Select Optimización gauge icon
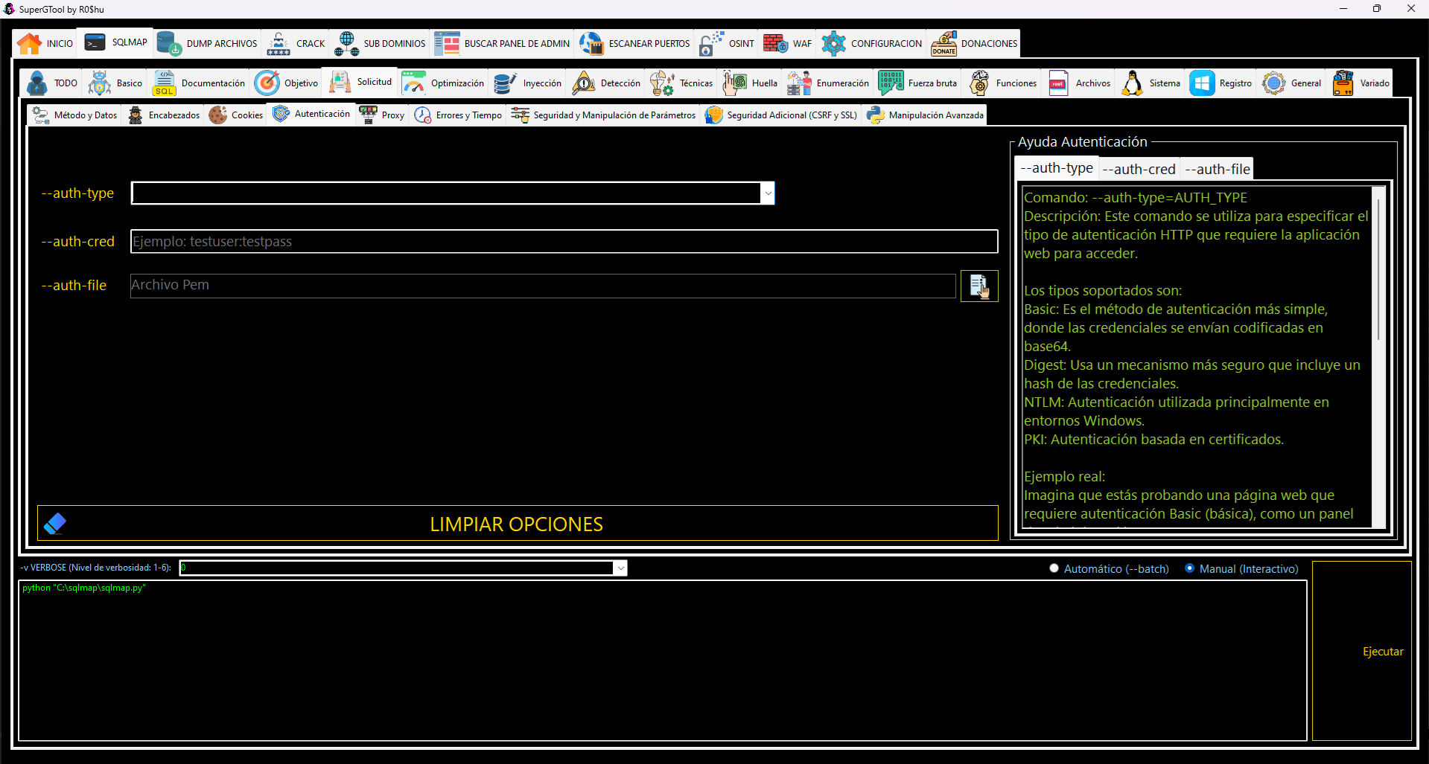The width and height of the screenshot is (1429, 764). (x=414, y=83)
